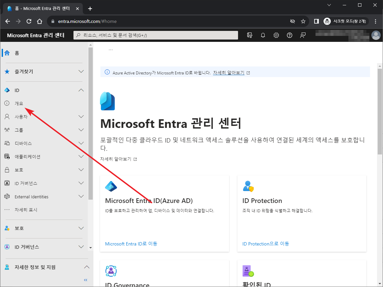
Task: Click the main content vertical scrollbar
Action: tap(380, 111)
